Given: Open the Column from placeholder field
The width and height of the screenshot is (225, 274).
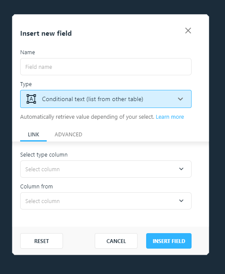Looking at the screenshot, I should point(106,201).
